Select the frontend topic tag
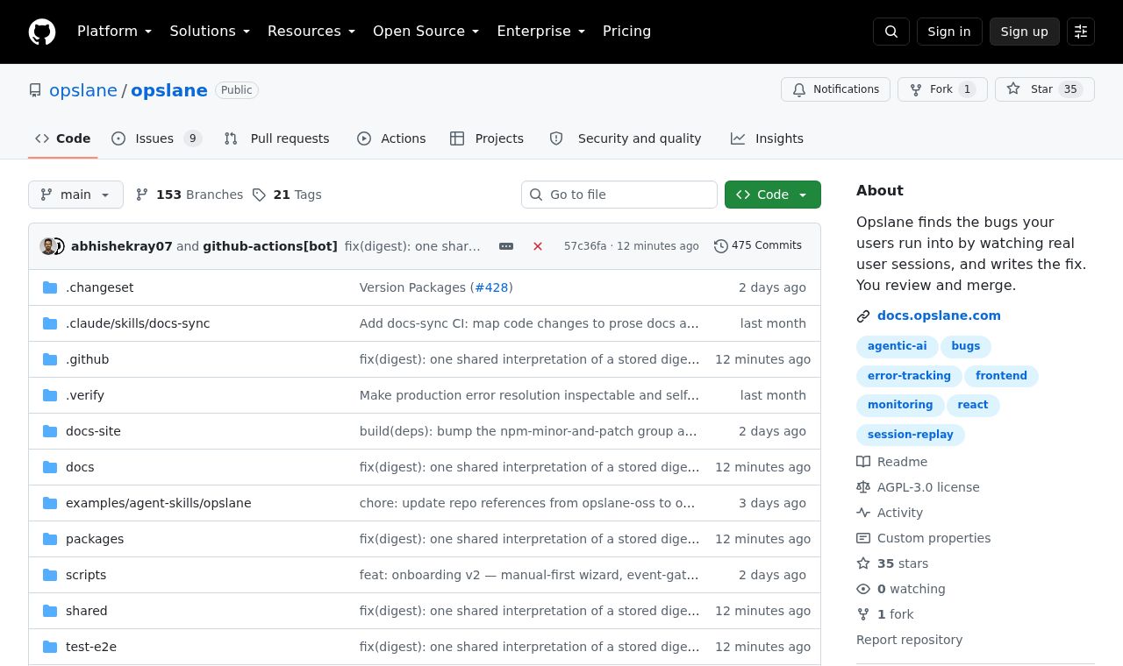Image resolution: width=1123 pixels, height=666 pixels. (x=1001, y=376)
